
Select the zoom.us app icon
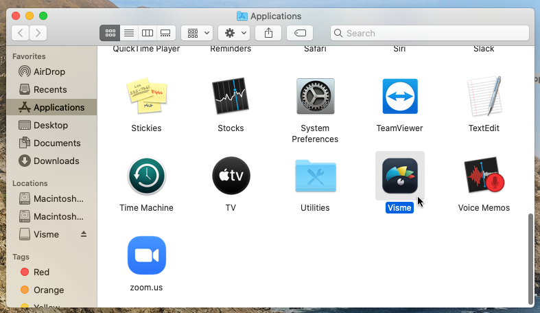pyautogui.click(x=147, y=255)
